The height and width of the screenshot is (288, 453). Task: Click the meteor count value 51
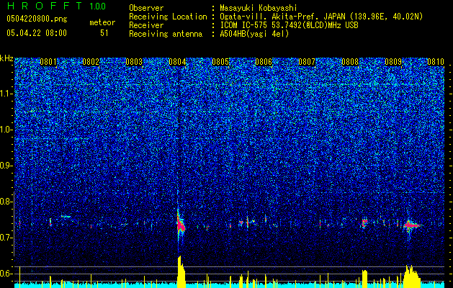coord(104,33)
